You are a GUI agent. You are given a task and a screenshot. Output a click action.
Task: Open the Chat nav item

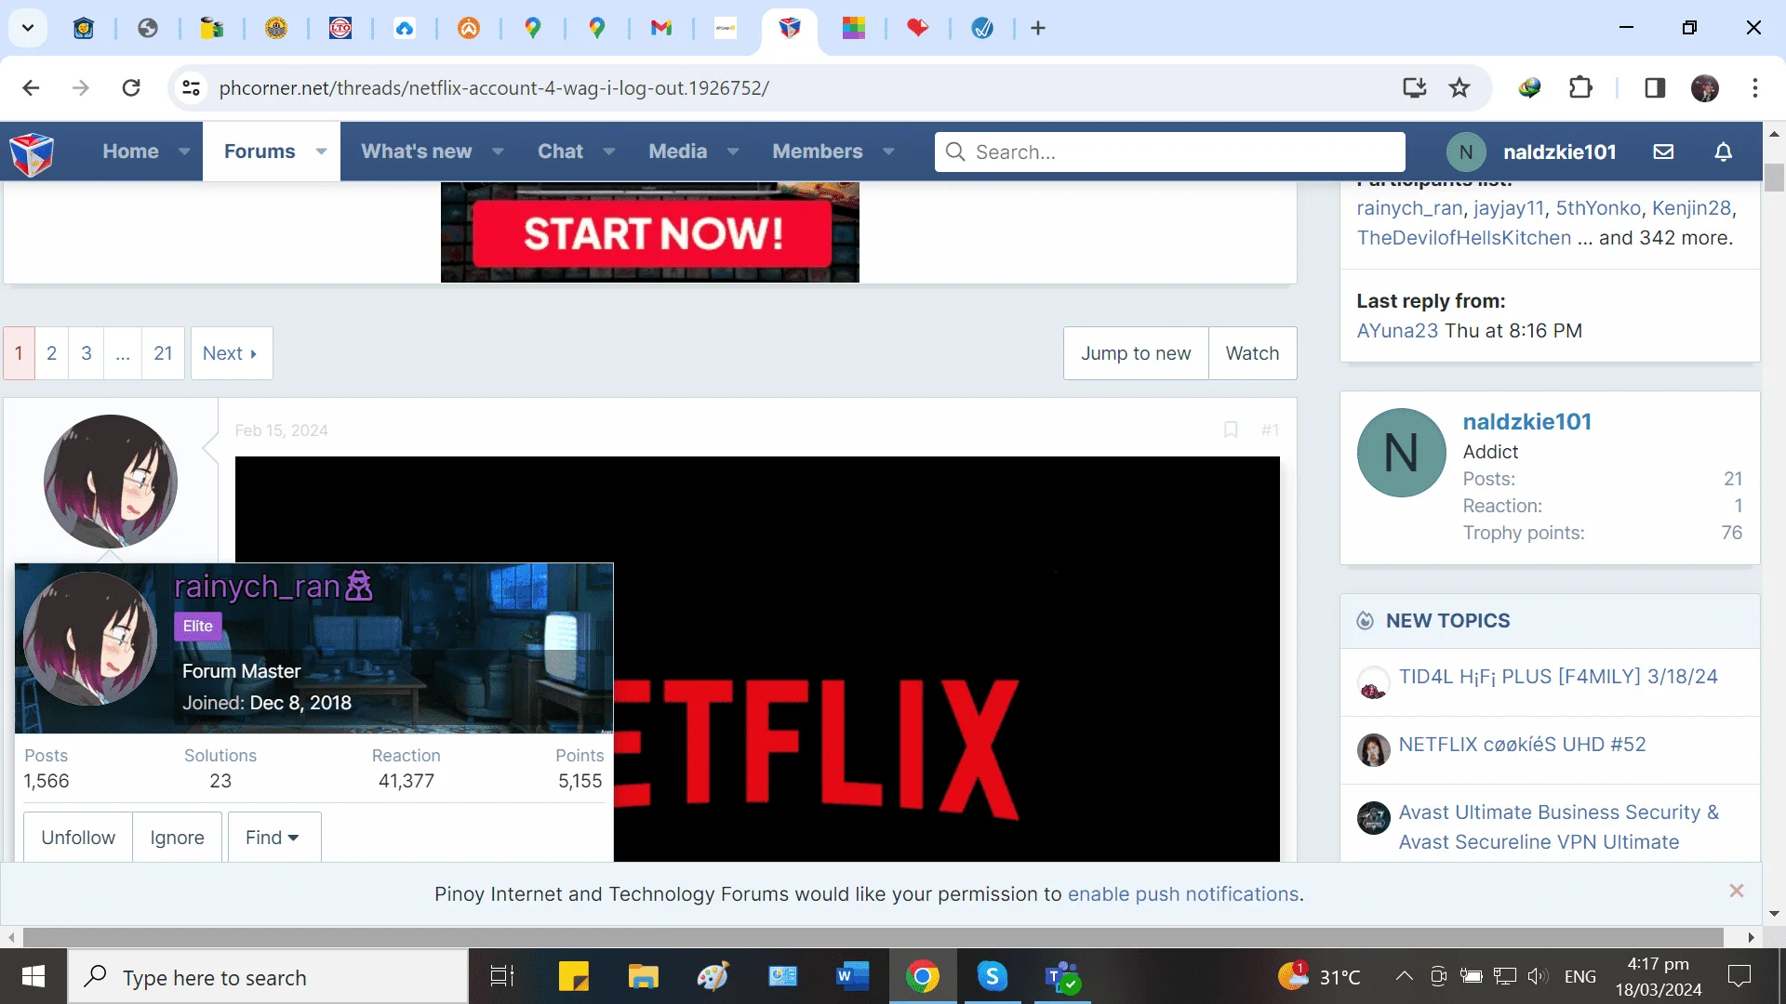[560, 152]
